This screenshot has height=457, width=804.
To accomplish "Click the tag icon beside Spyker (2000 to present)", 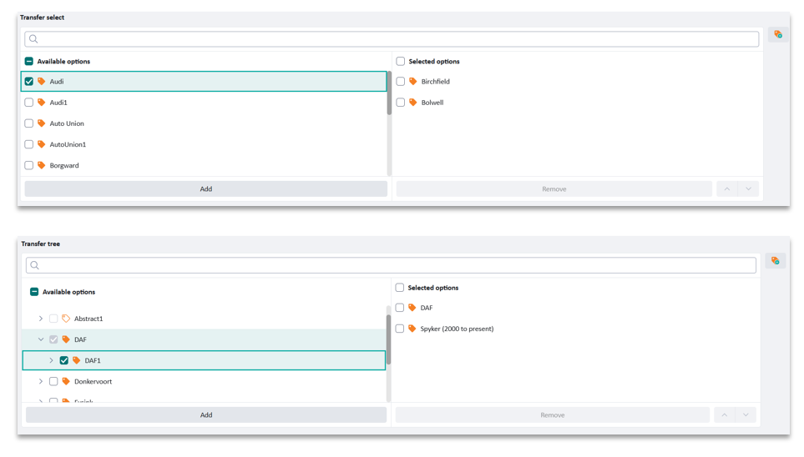I will pyautogui.click(x=412, y=329).
